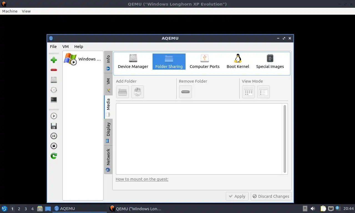Open the AQEMU File menu
This screenshot has height=213, width=355.
(53, 47)
